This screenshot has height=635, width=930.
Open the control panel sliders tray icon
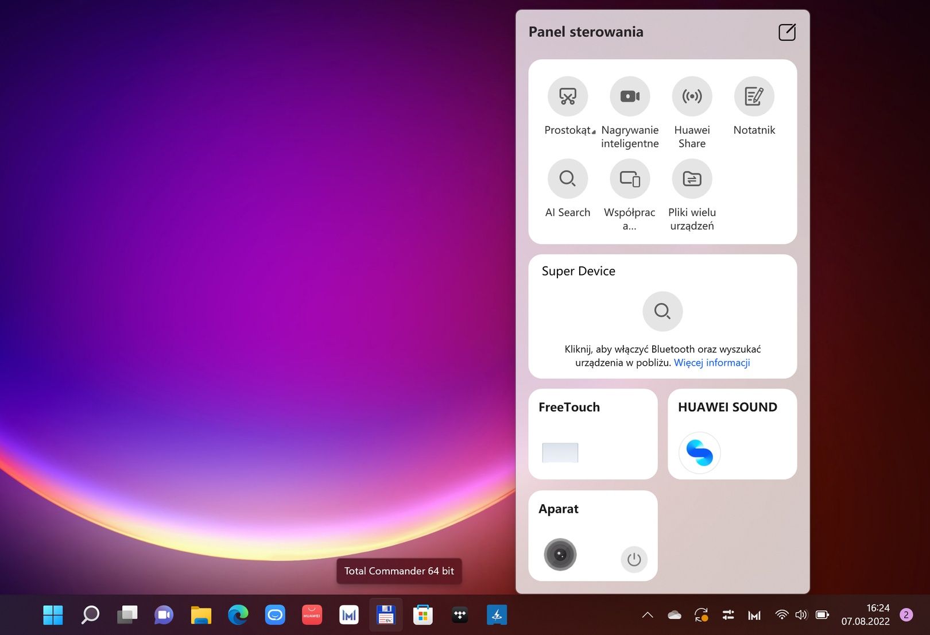[728, 615]
